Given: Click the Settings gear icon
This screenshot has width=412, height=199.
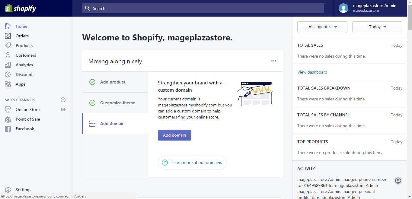Looking at the screenshot, I should click(x=8, y=190).
